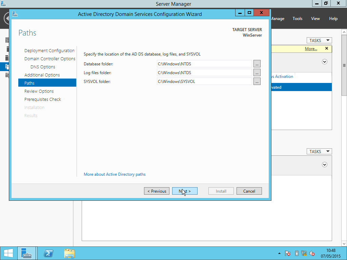Image resolution: width=347 pixels, height=260 pixels.
Task: Go to Deployment Configuration step
Action: (x=49, y=51)
